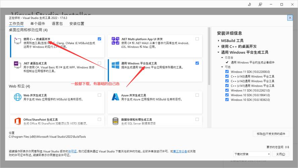Image resolution: width=298 pixels, height=168 pixels.
Task: Uncheck C++ (v142)通用 Windows 平台工具
Action: coord(227,81)
